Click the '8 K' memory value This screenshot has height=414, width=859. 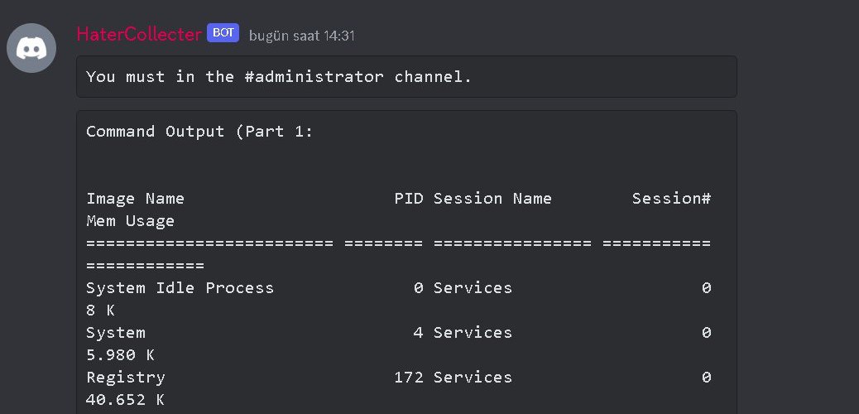coord(100,310)
